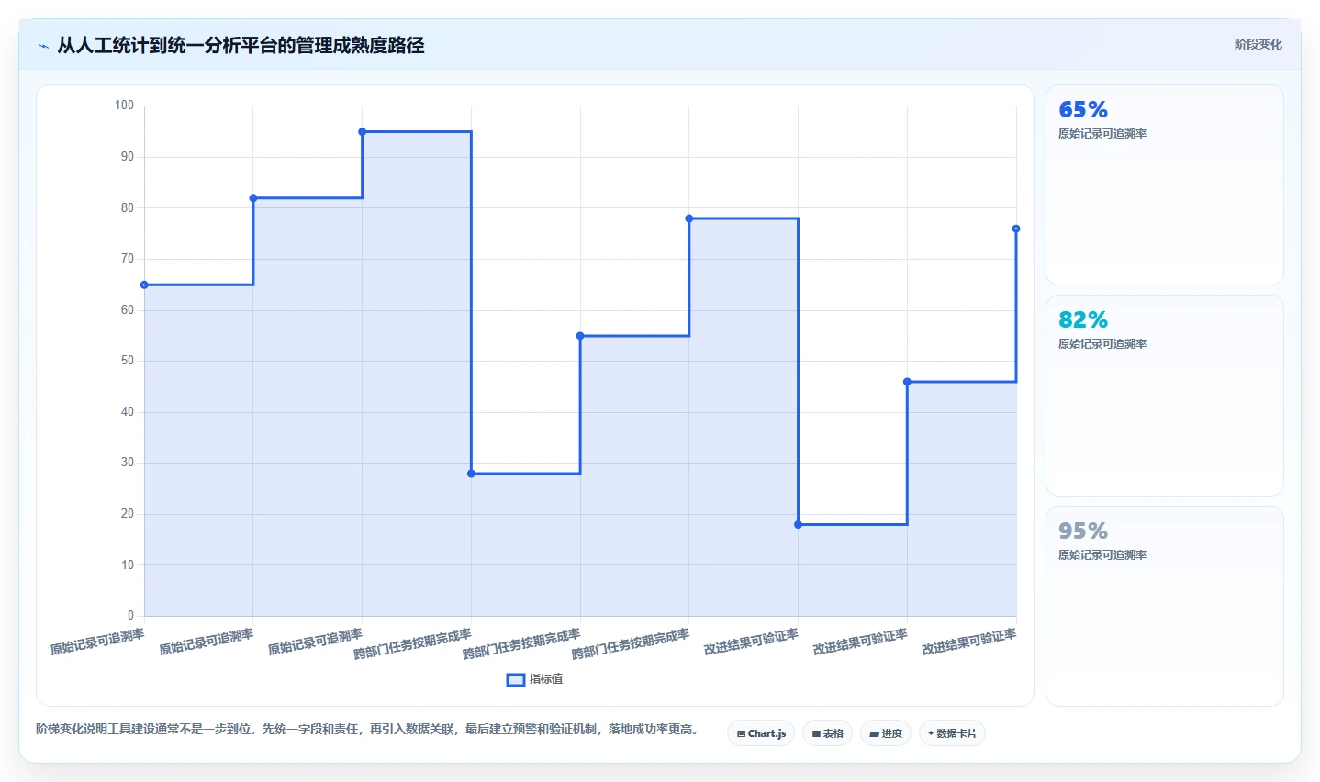1320x782 pixels.
Task: Click the y-axis tick label 20
Action: 128,514
